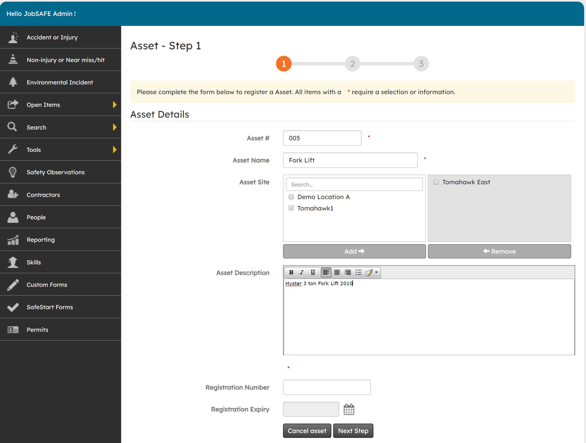Select step 2 in the progress indicator

(x=352, y=64)
